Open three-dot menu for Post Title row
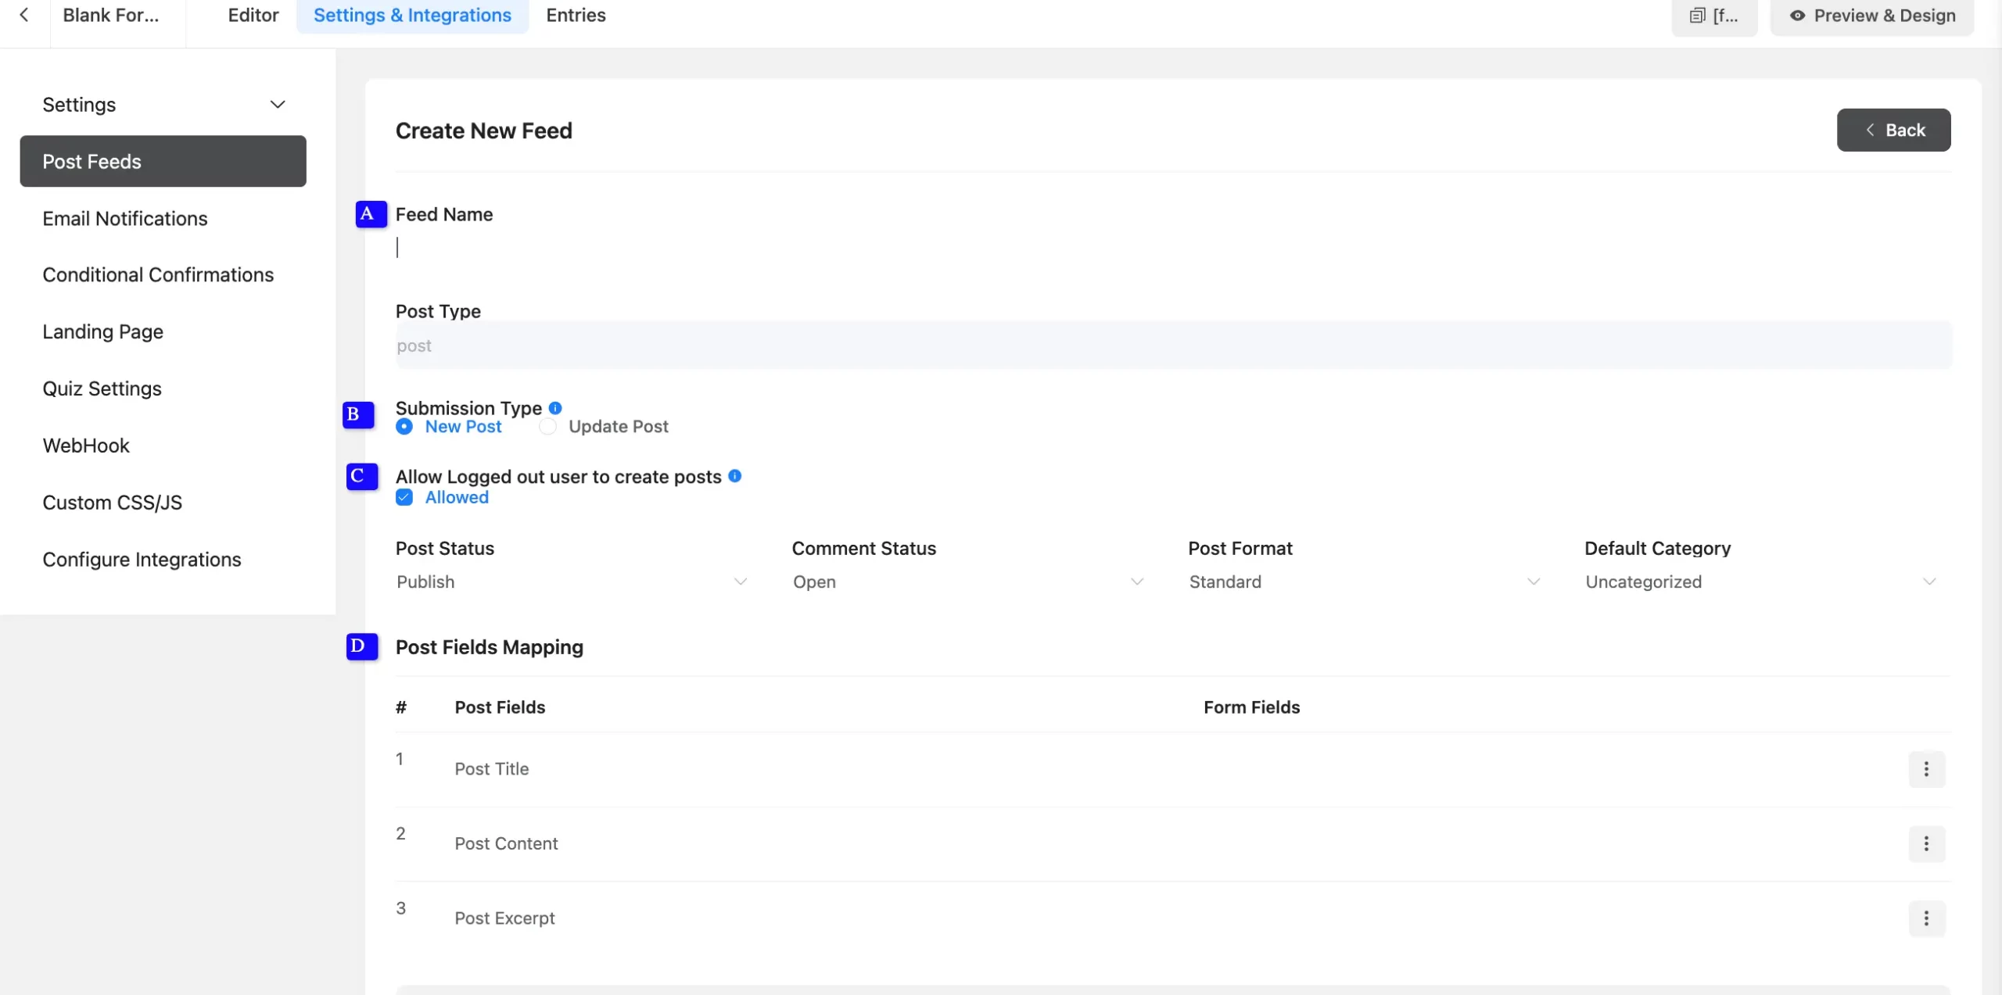Viewport: 2002px width, 995px height. coord(1926,769)
